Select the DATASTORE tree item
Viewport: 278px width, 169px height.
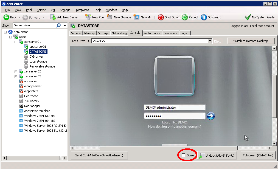[38, 52]
